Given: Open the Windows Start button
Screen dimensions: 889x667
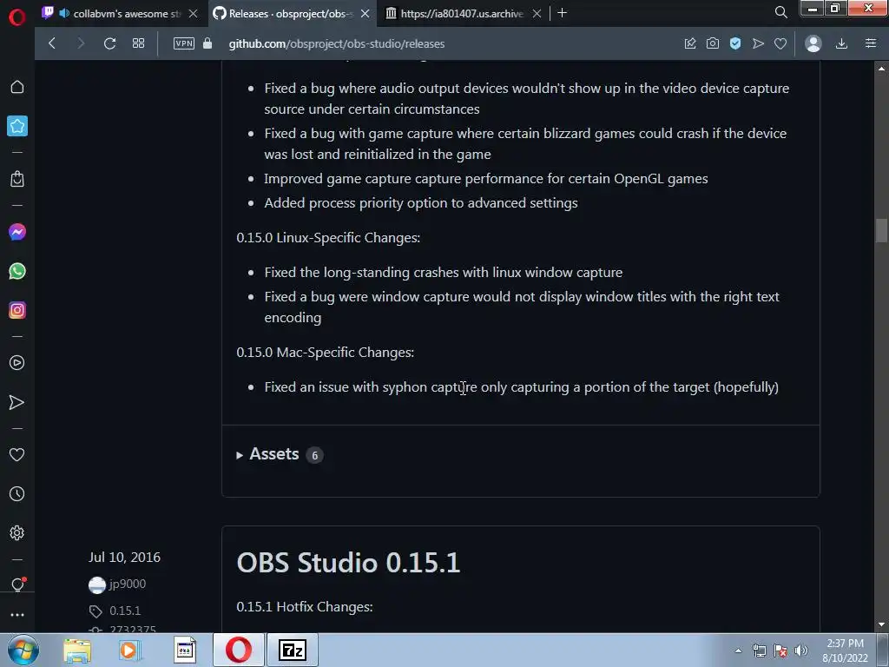Looking at the screenshot, I should [x=23, y=650].
